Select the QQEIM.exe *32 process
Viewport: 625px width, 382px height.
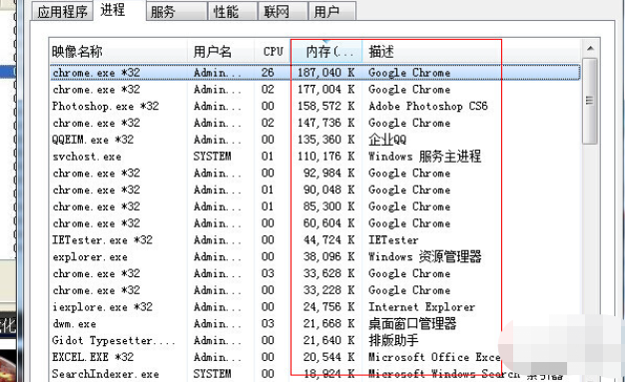[x=314, y=140]
